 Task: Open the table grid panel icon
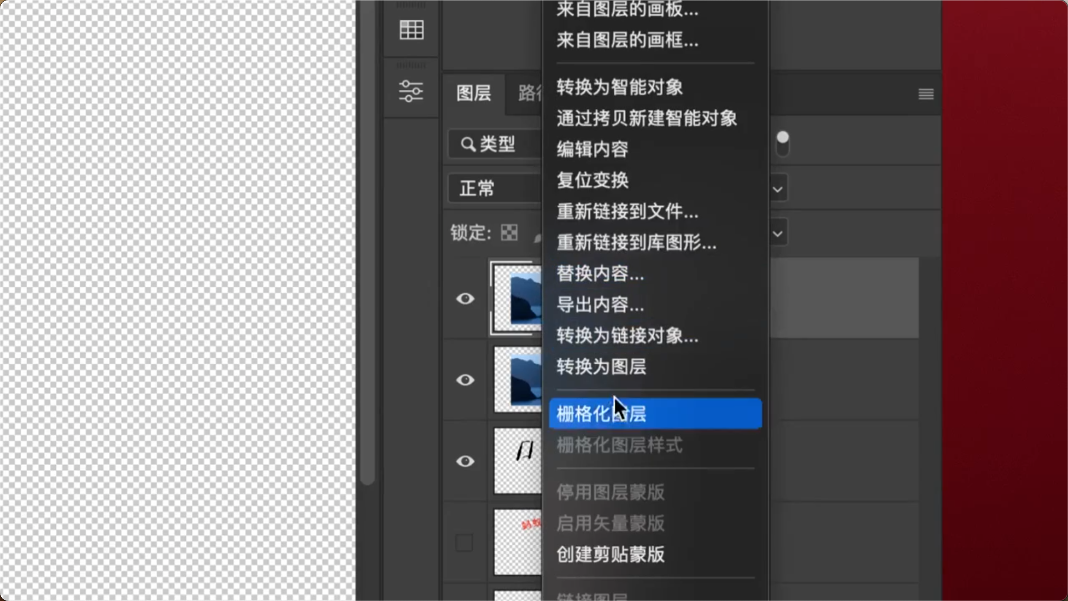coord(411,30)
